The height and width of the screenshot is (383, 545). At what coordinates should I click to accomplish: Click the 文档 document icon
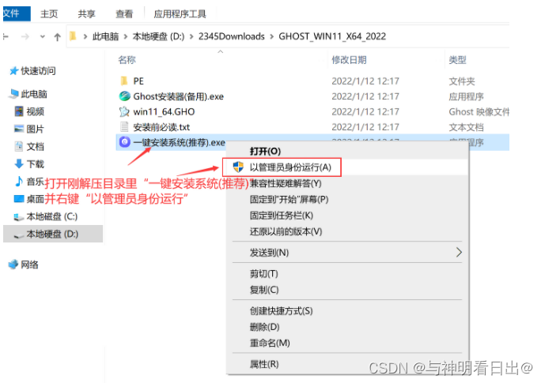pos(19,146)
